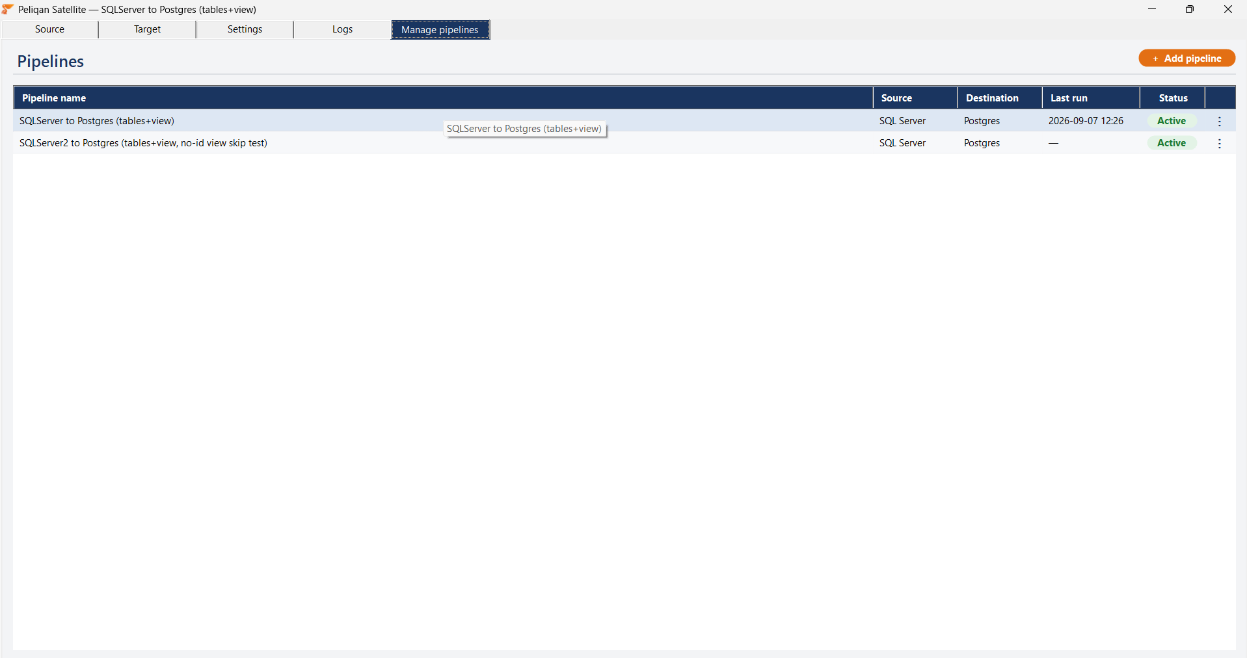This screenshot has height=658, width=1247.
Task: Click the Peliqan Satellite app icon in title bar
Action: [x=8, y=9]
